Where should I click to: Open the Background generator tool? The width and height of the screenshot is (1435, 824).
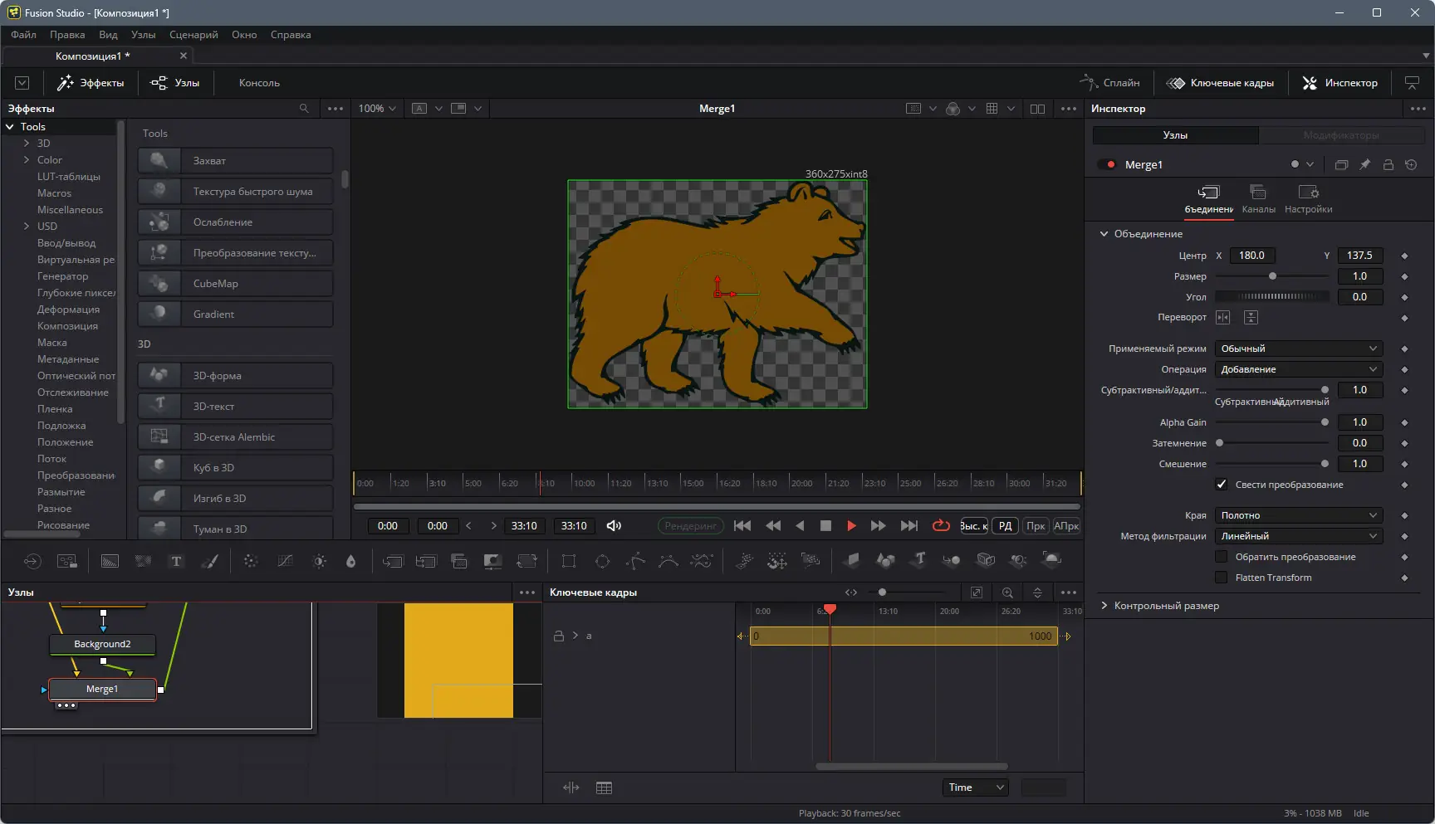(109, 561)
